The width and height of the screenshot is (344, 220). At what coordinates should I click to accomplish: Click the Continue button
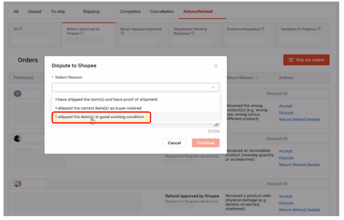[205, 143]
